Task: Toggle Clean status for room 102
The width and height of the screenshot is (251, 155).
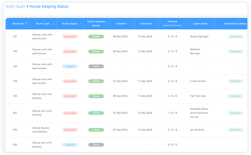Action: point(96,52)
